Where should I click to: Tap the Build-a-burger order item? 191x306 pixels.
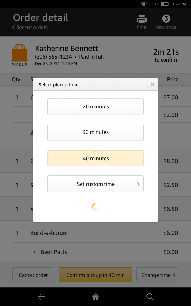[49, 233]
